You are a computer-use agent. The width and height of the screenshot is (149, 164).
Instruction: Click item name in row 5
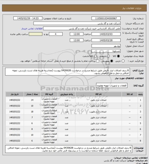click(98, 123)
